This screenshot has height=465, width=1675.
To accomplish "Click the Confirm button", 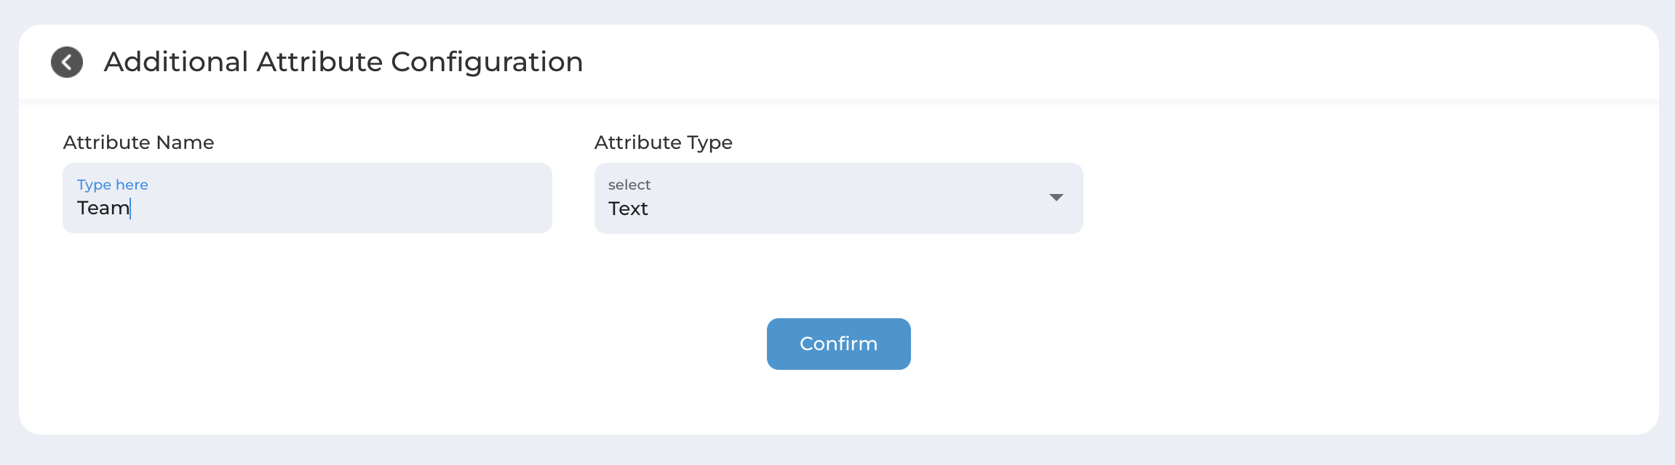I will (838, 344).
